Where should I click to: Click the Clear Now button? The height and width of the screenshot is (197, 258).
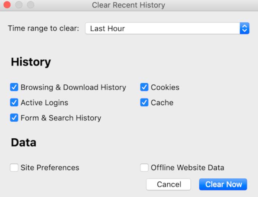click(x=223, y=184)
